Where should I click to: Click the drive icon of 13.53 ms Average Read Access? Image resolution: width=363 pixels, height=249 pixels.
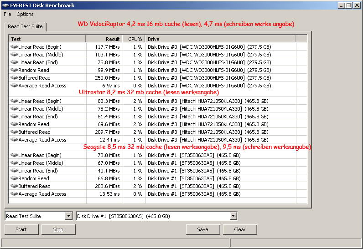14,194
